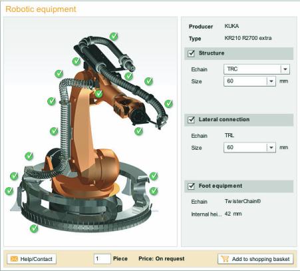Disable the Foot equipment checkbox
The image size is (300, 271).
pos(191,186)
